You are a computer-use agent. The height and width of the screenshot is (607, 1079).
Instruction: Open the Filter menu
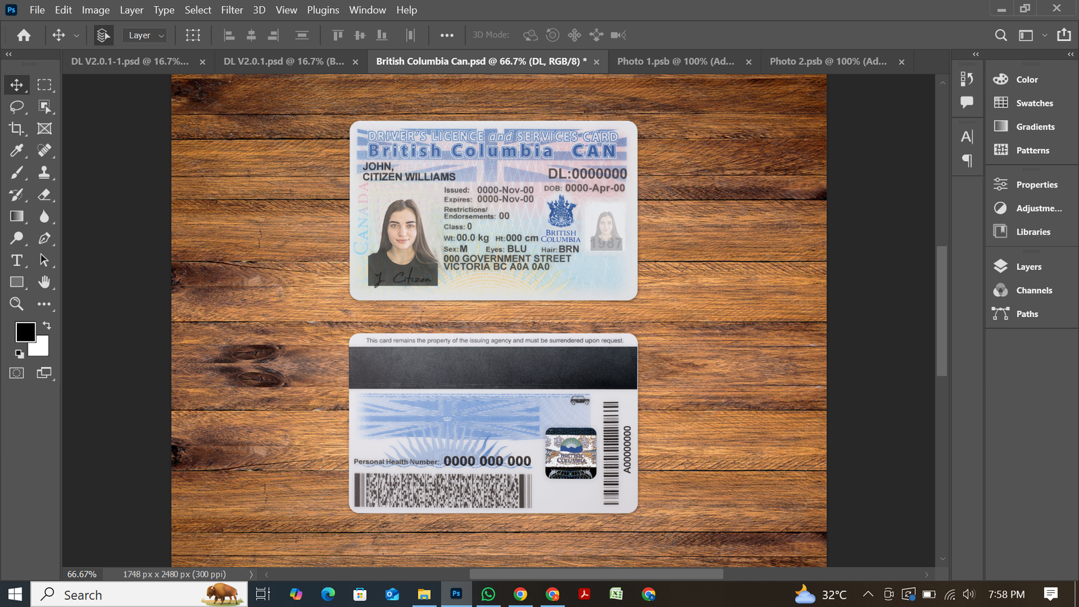(x=232, y=10)
